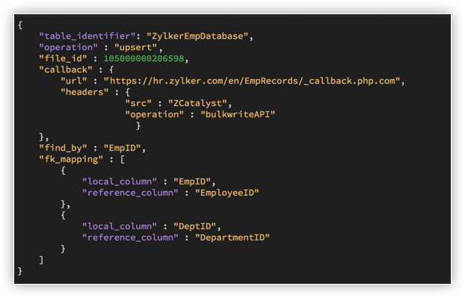Click the "callback" key

point(66,70)
